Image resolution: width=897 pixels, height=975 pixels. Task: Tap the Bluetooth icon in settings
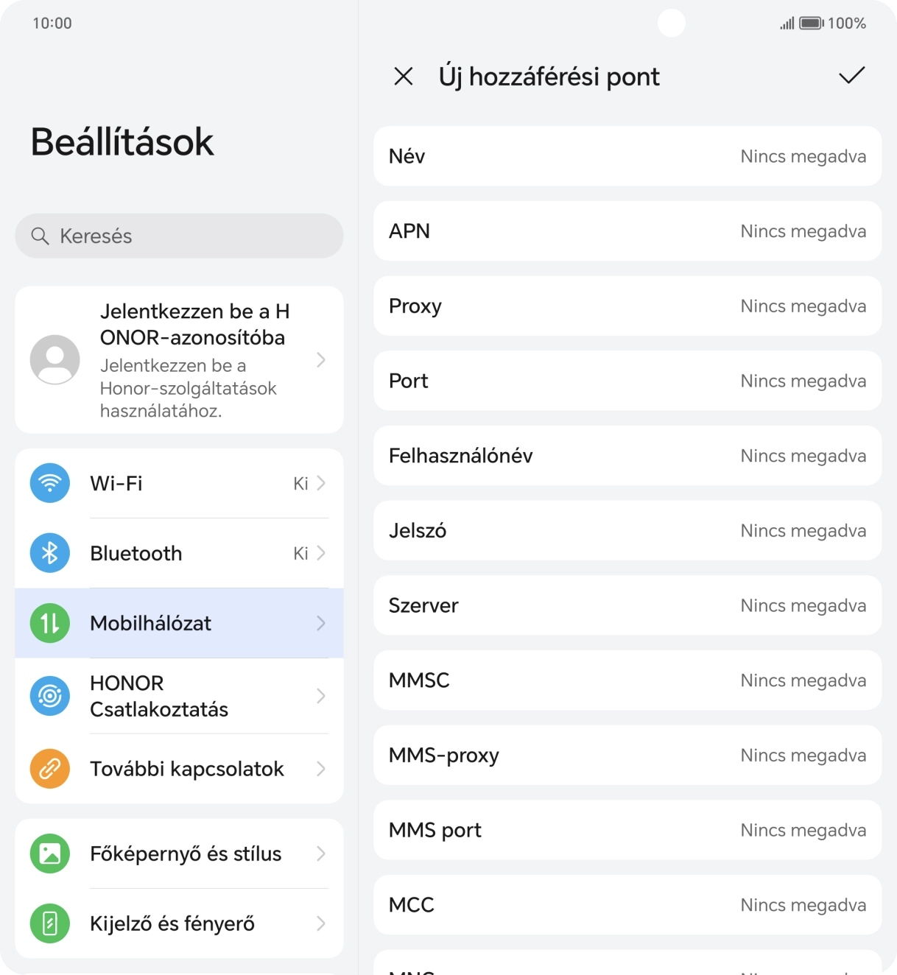pyautogui.click(x=50, y=553)
